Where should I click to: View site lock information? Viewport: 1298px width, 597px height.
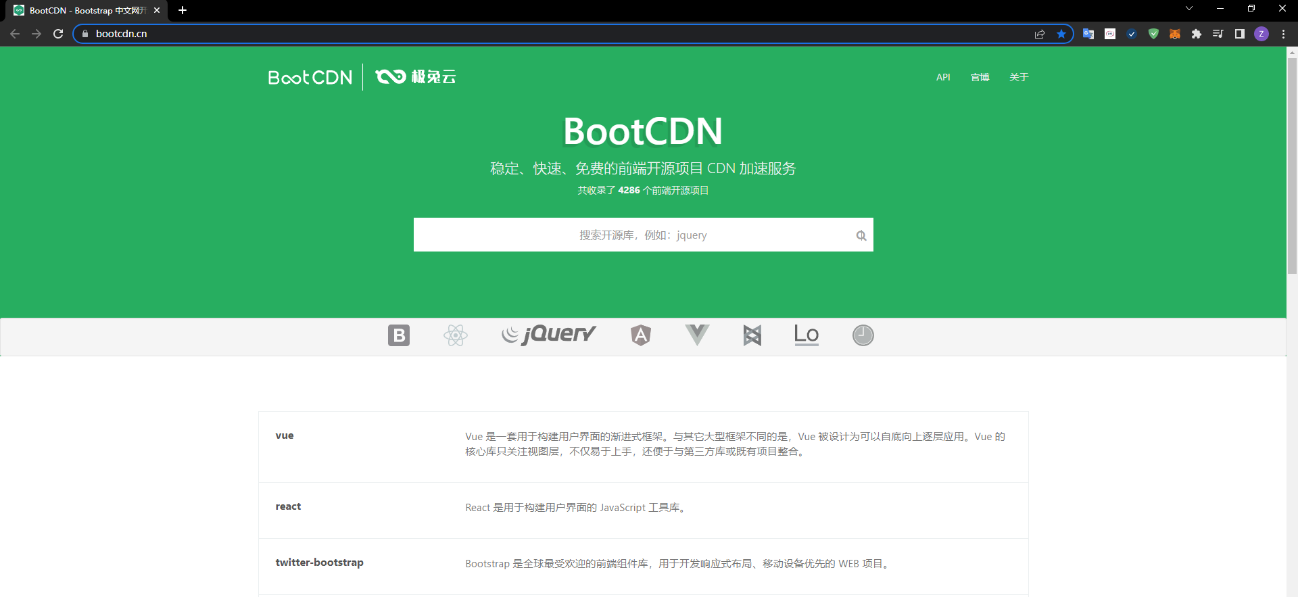tap(85, 34)
